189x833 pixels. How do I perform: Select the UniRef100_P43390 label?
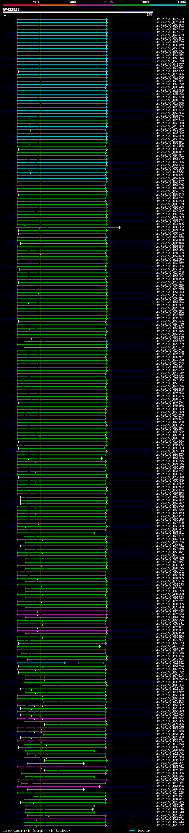pos(170,84)
